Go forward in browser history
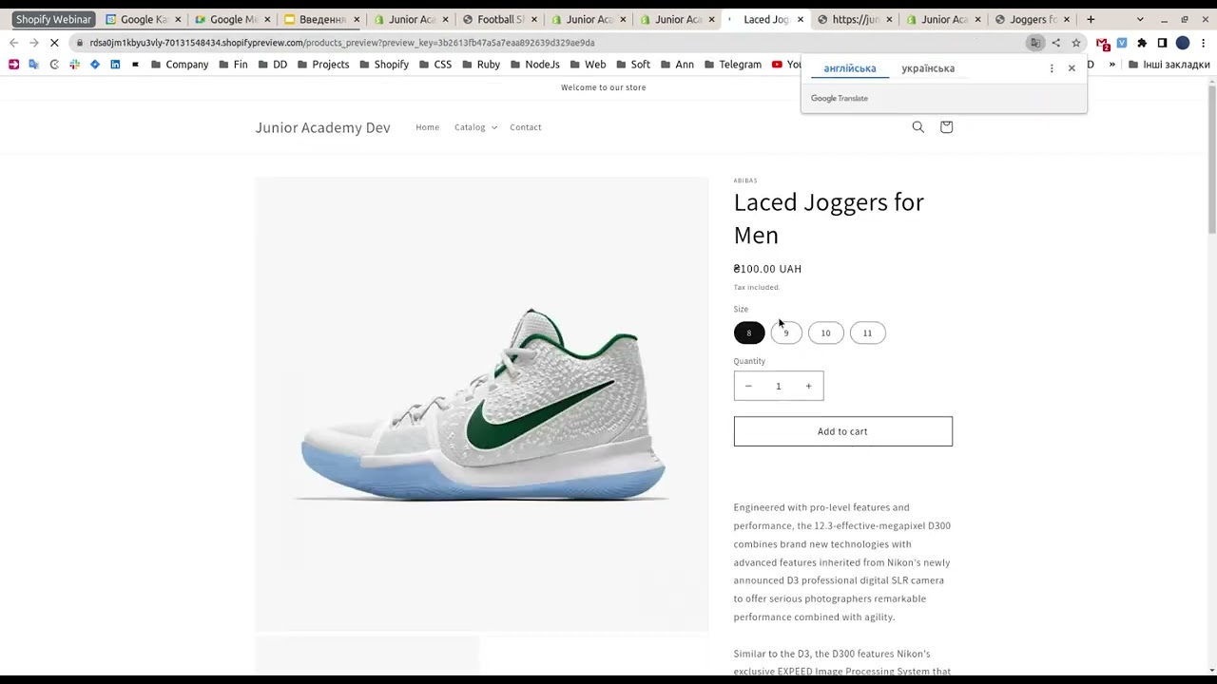This screenshot has height=684, width=1217. (33, 43)
